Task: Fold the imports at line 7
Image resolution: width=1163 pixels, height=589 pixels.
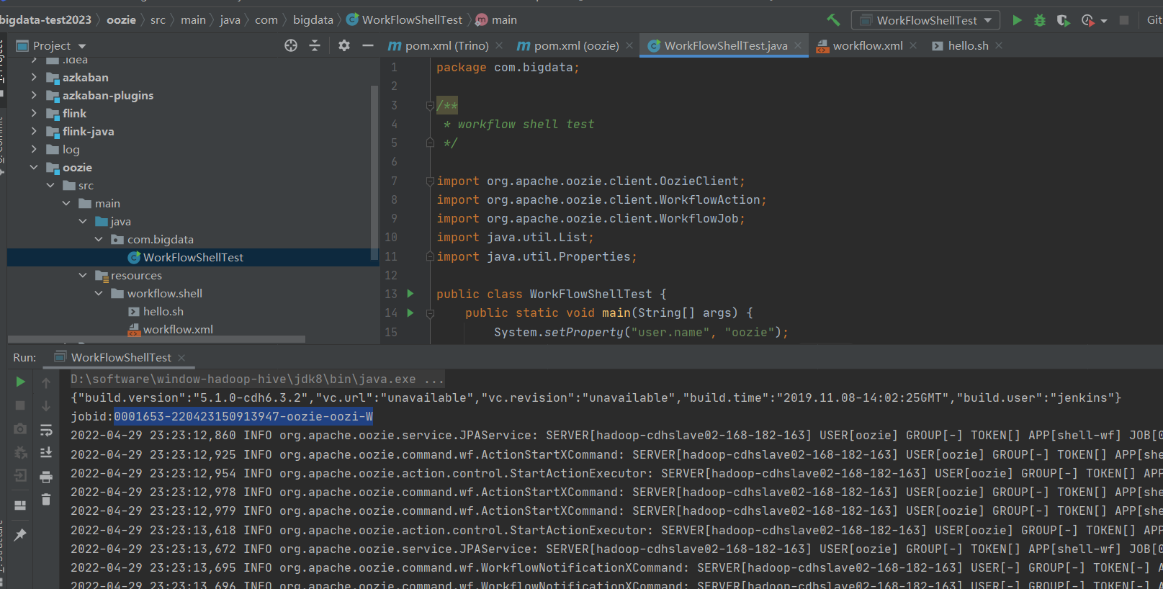Action: pyautogui.click(x=430, y=181)
